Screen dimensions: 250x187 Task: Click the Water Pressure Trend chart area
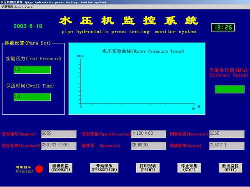click(137, 79)
